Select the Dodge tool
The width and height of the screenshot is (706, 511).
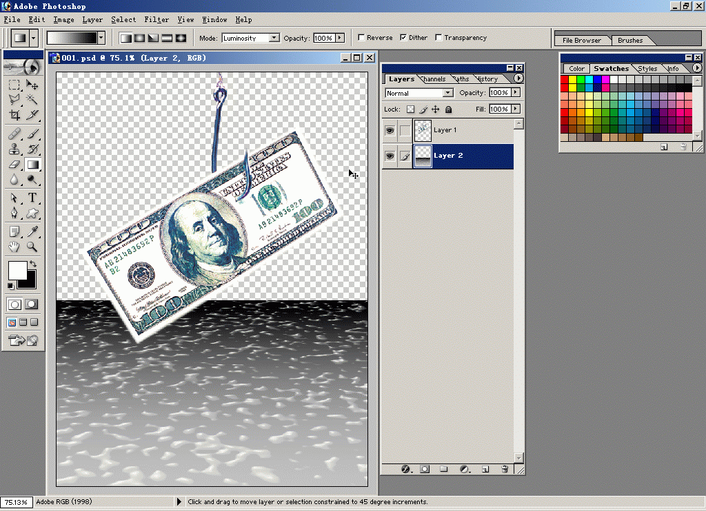[x=32, y=180]
